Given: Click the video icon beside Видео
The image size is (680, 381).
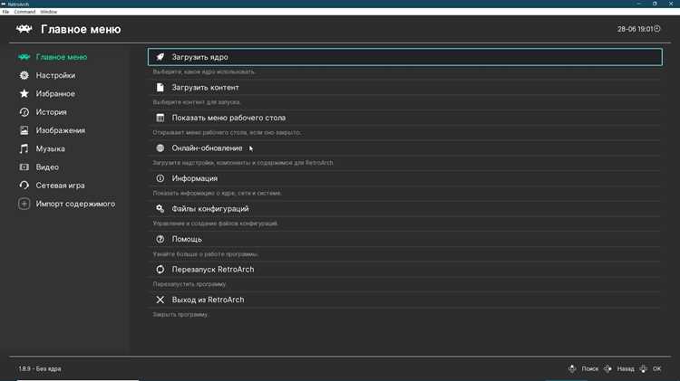Looking at the screenshot, I should click(x=24, y=167).
